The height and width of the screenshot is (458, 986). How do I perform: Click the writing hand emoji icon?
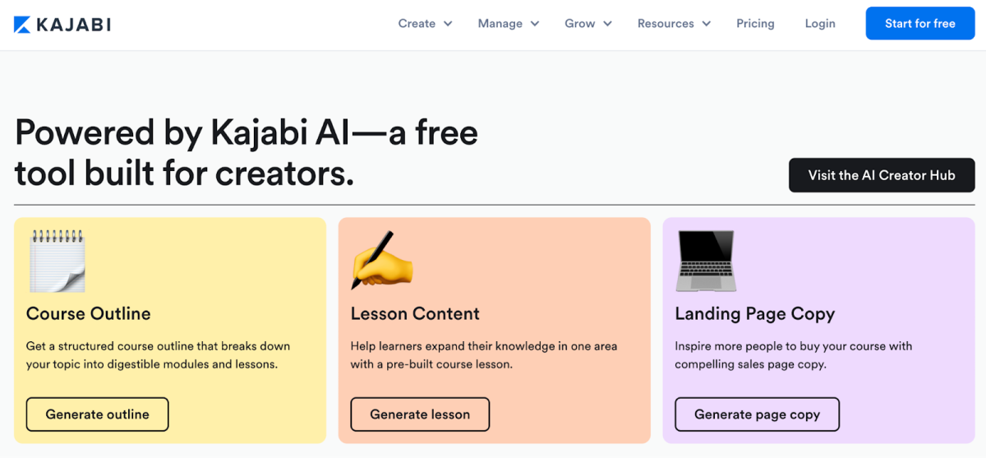point(381,260)
